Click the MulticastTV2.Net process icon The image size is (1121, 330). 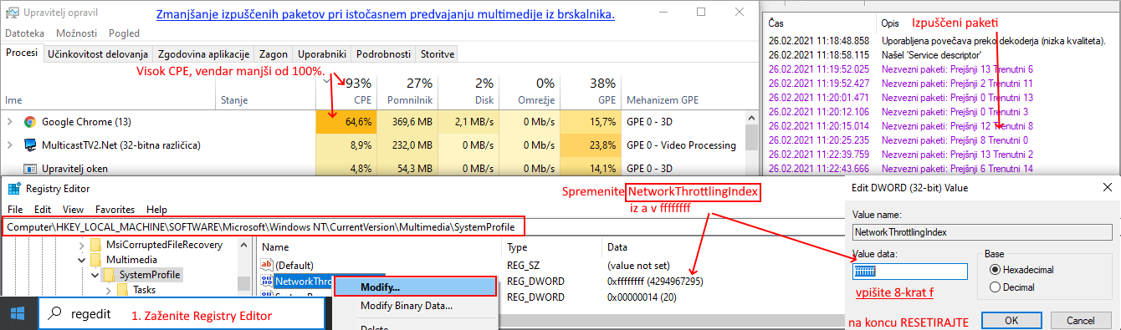29,145
